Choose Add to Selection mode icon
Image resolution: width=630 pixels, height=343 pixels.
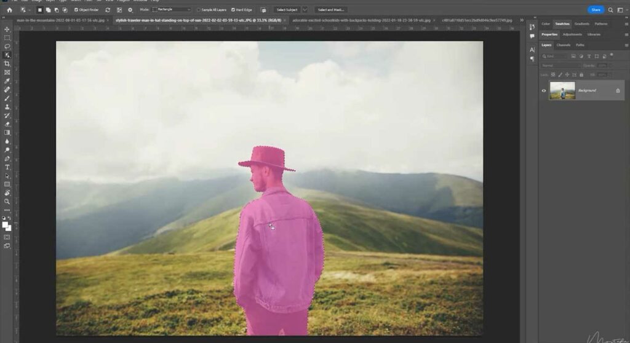48,10
